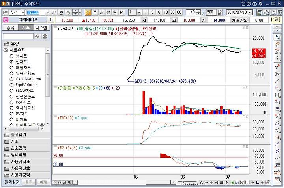Click the play forward icon in bottom toolbar
Screen dimensions: 284x188
(226, 182)
